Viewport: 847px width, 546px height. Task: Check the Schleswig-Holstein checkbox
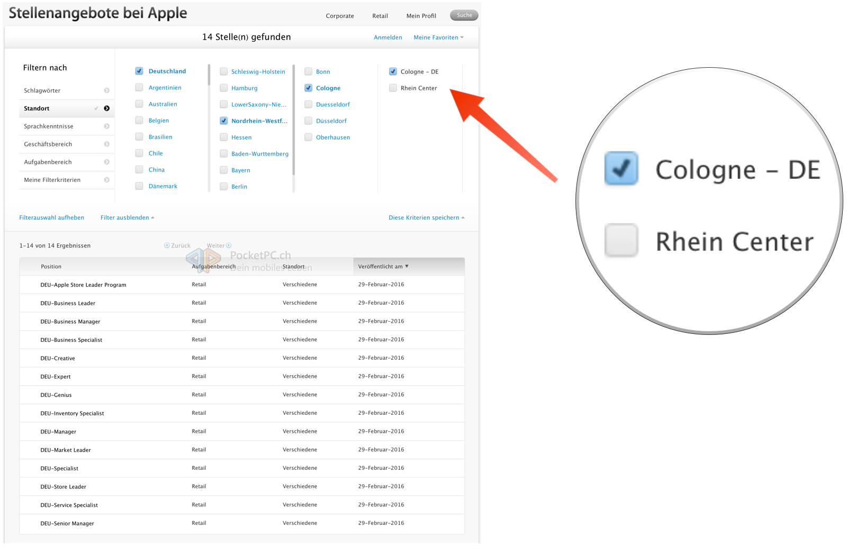coord(224,71)
